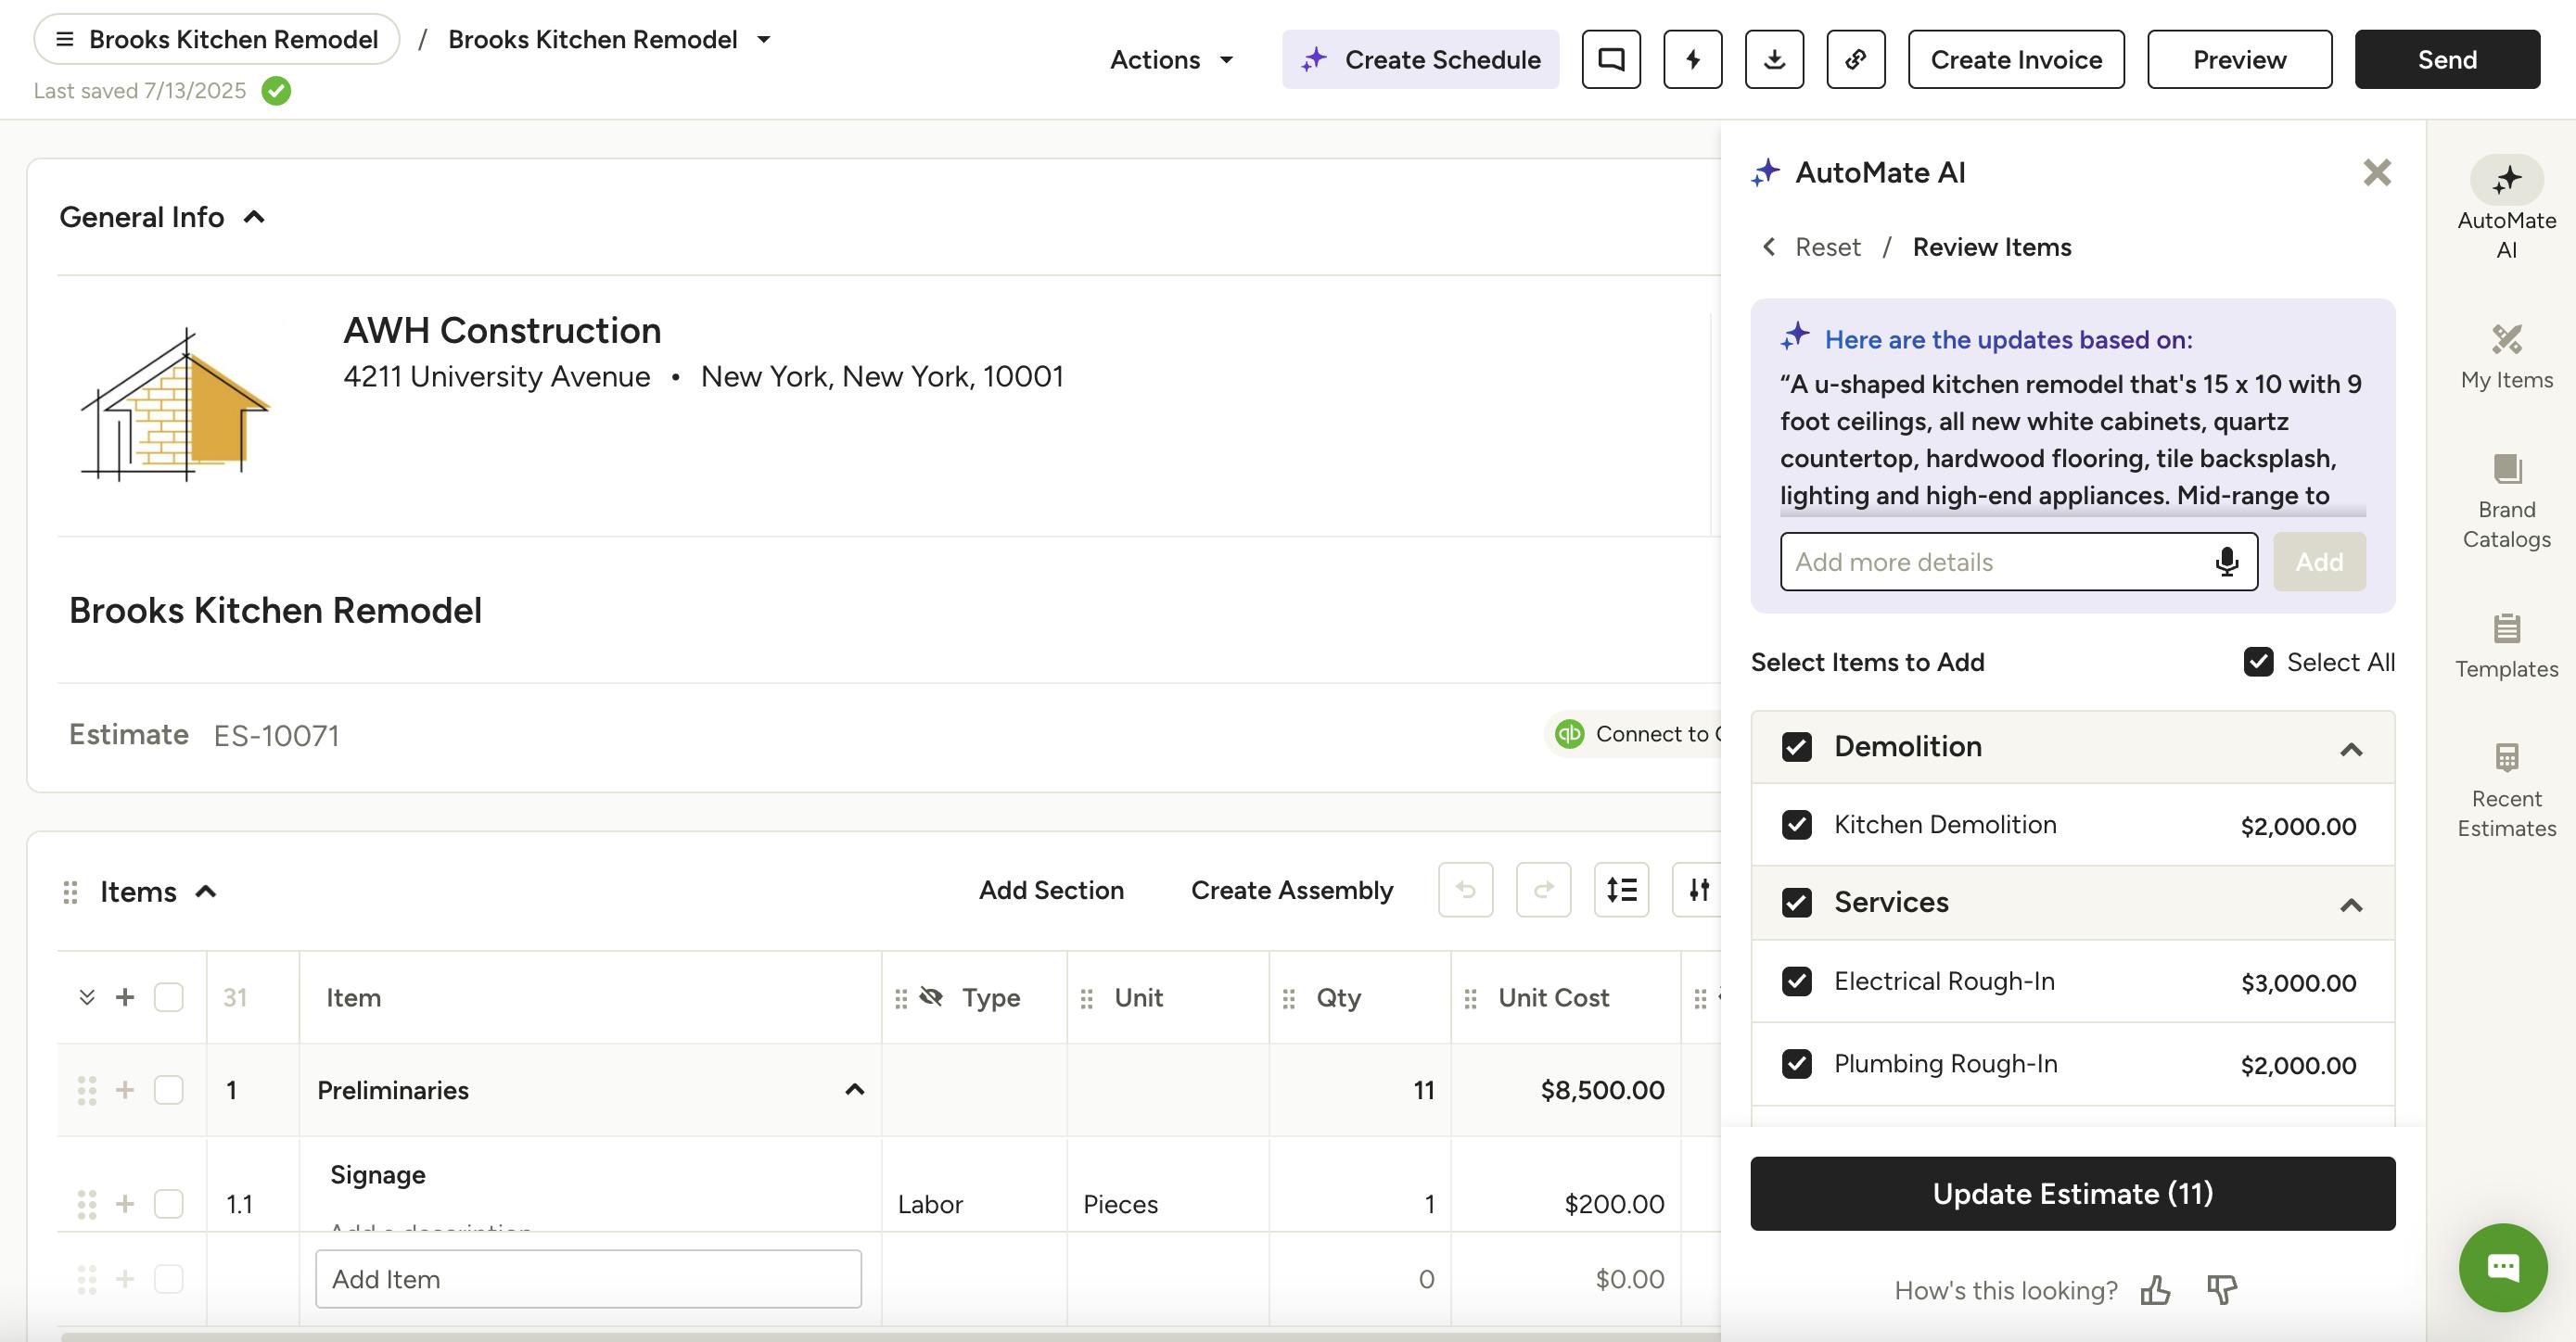Uncheck Kitchen Demolition item
This screenshot has width=2576, height=1342.
click(1797, 825)
